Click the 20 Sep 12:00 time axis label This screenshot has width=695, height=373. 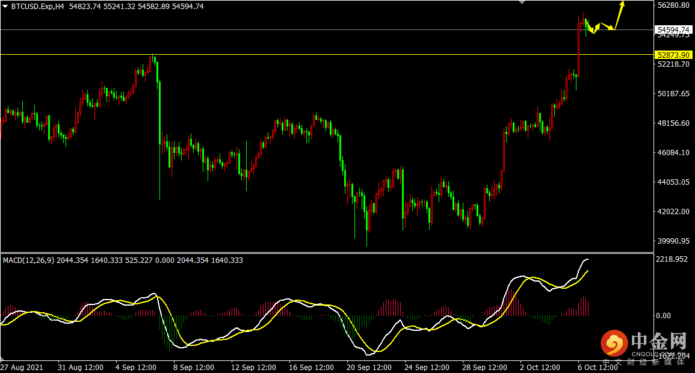click(x=369, y=367)
